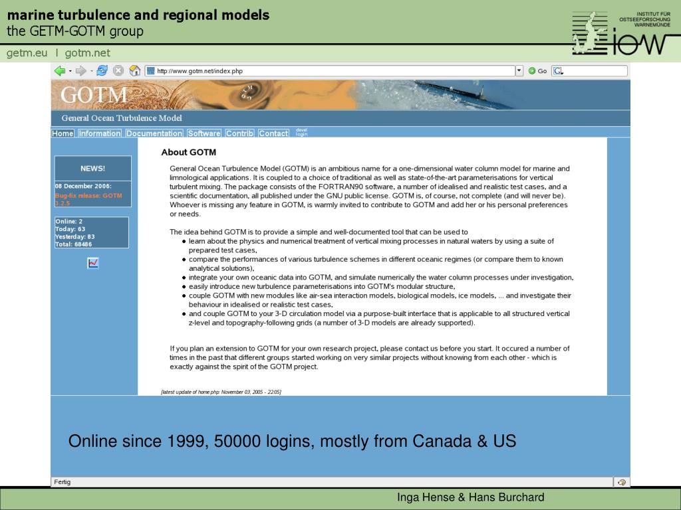This screenshot has height=510, width=681.
Task: Reload the page with the refresh icon
Action: 102,70
